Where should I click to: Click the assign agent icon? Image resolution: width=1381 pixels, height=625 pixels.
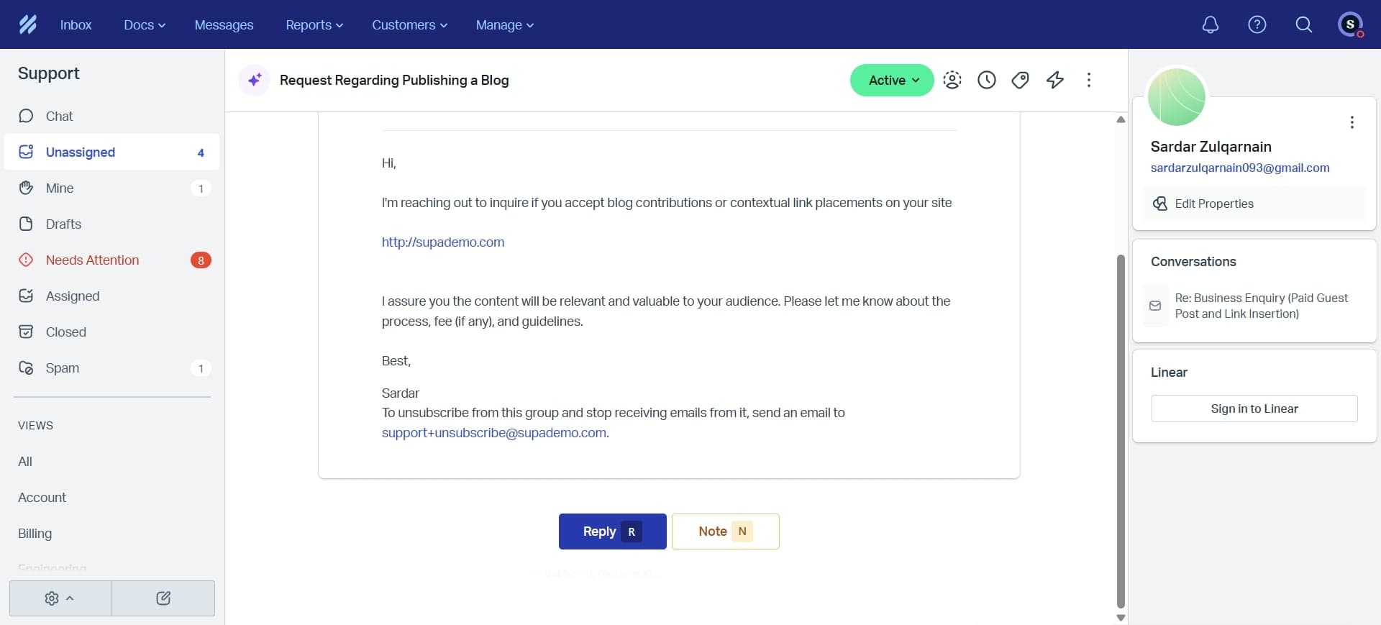click(x=952, y=80)
